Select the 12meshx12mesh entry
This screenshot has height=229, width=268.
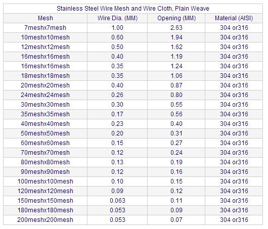(46, 47)
